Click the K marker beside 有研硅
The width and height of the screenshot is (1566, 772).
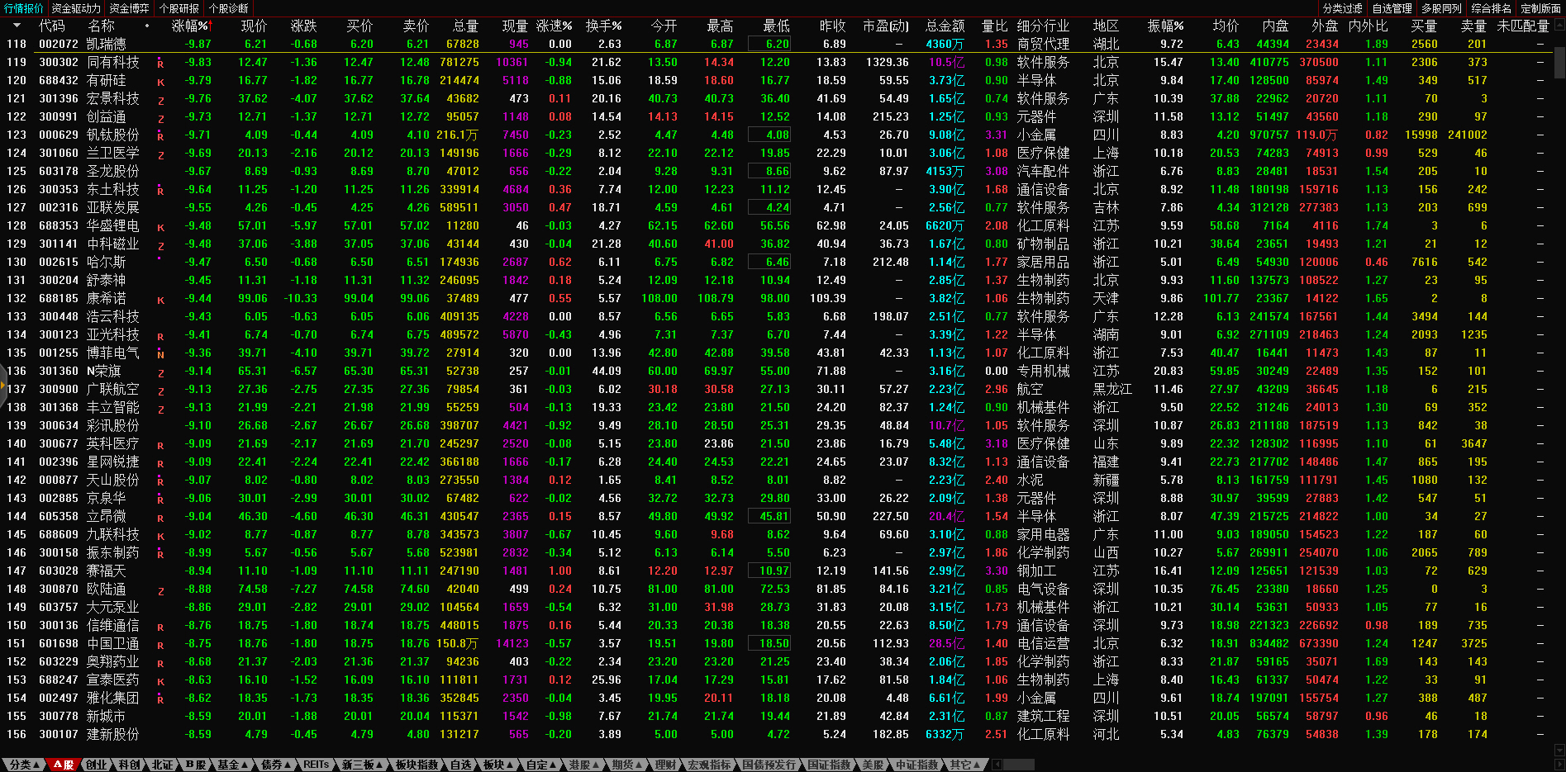pyautogui.click(x=160, y=82)
